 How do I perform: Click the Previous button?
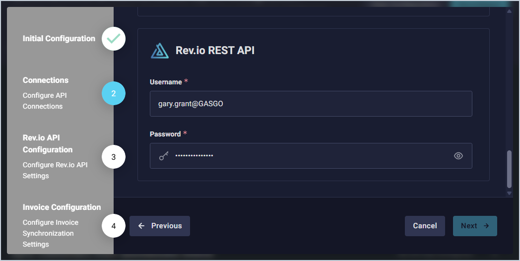point(159,226)
